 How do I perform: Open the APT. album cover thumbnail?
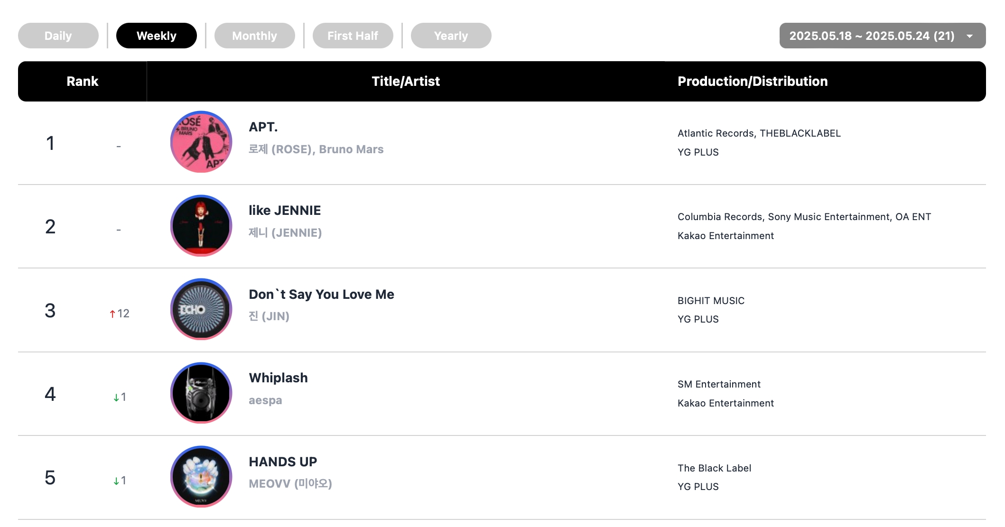[201, 142]
